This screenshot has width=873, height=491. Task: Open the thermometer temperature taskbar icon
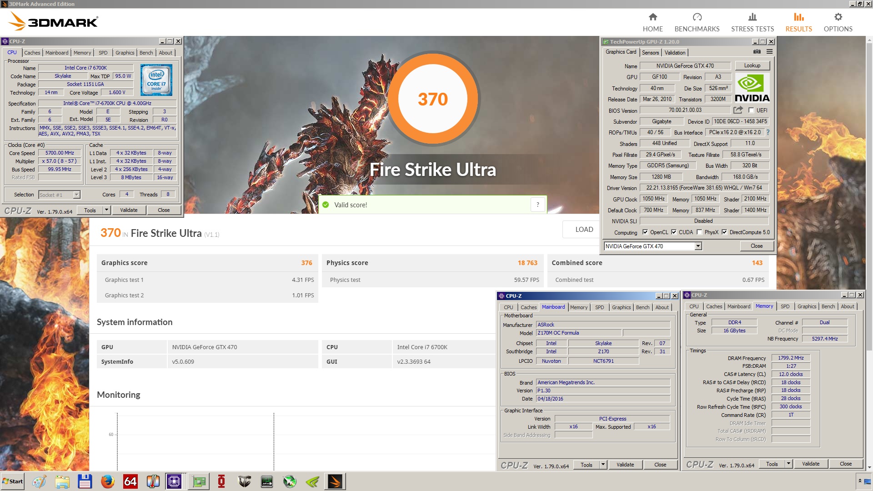tap(153, 481)
